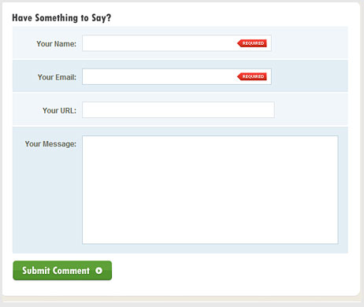The height and width of the screenshot is (307, 364).
Task: Click the blue Email row background
Action: pos(310,76)
